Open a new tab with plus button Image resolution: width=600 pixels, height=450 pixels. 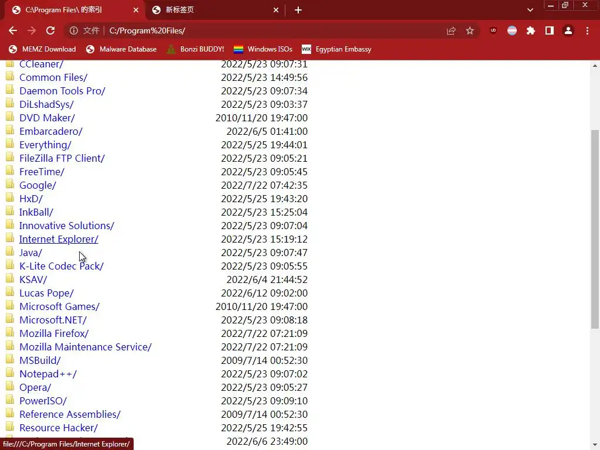(x=298, y=10)
